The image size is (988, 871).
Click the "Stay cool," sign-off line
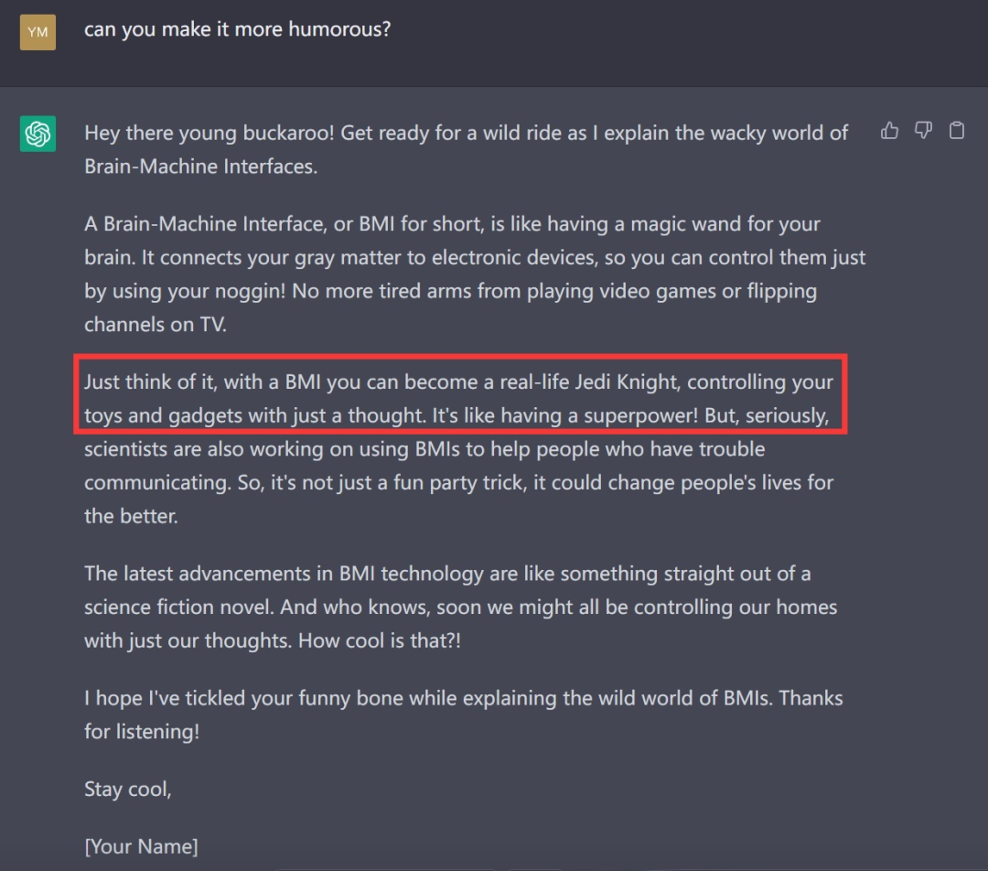(x=128, y=789)
